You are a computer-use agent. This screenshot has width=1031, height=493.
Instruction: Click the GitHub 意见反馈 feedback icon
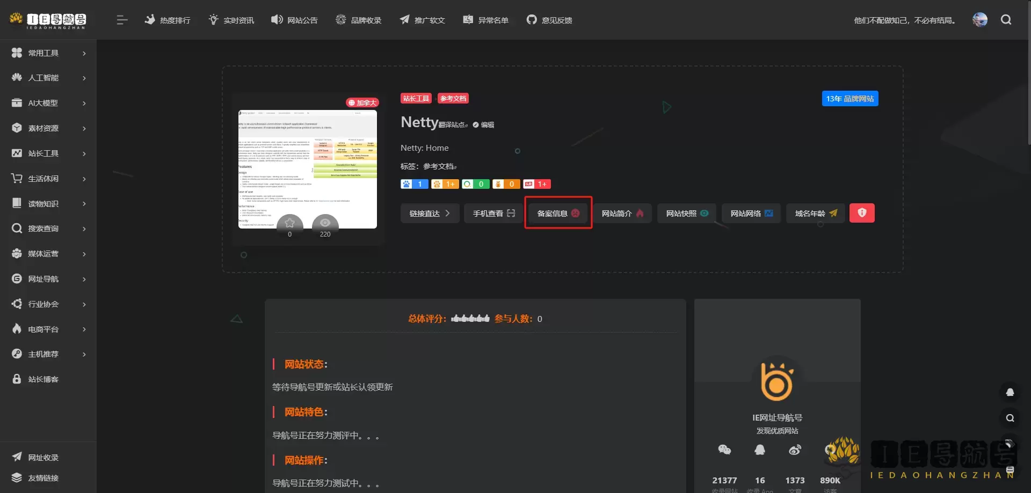(532, 19)
